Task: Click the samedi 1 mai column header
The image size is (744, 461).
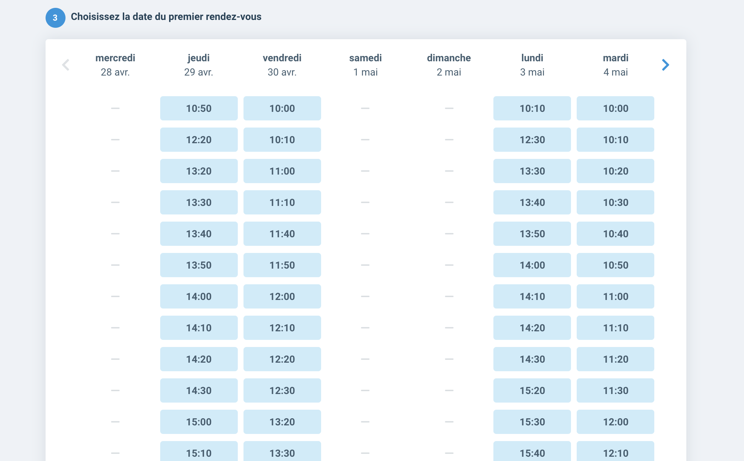Action: (x=365, y=65)
